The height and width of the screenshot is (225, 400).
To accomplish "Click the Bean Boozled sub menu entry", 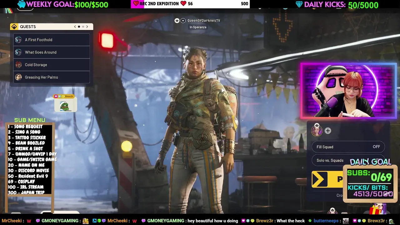I will pos(26,143).
